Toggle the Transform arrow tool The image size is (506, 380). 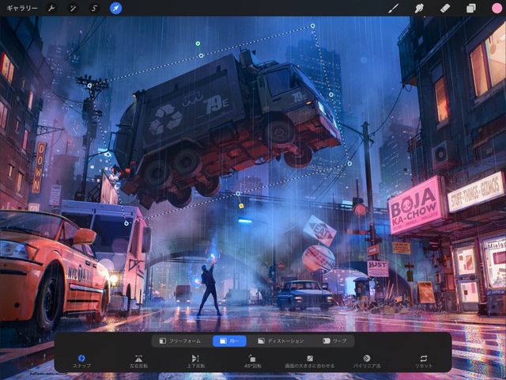[116, 8]
